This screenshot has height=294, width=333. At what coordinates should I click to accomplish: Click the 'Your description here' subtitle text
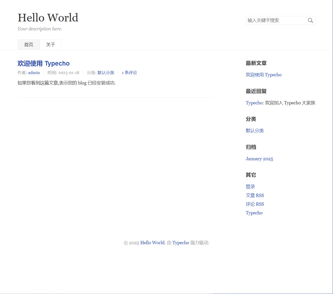coord(40,29)
